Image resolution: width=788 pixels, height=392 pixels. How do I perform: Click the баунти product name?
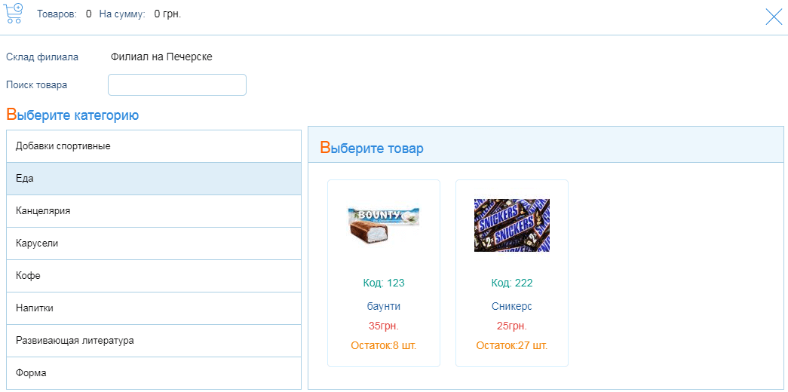(384, 307)
